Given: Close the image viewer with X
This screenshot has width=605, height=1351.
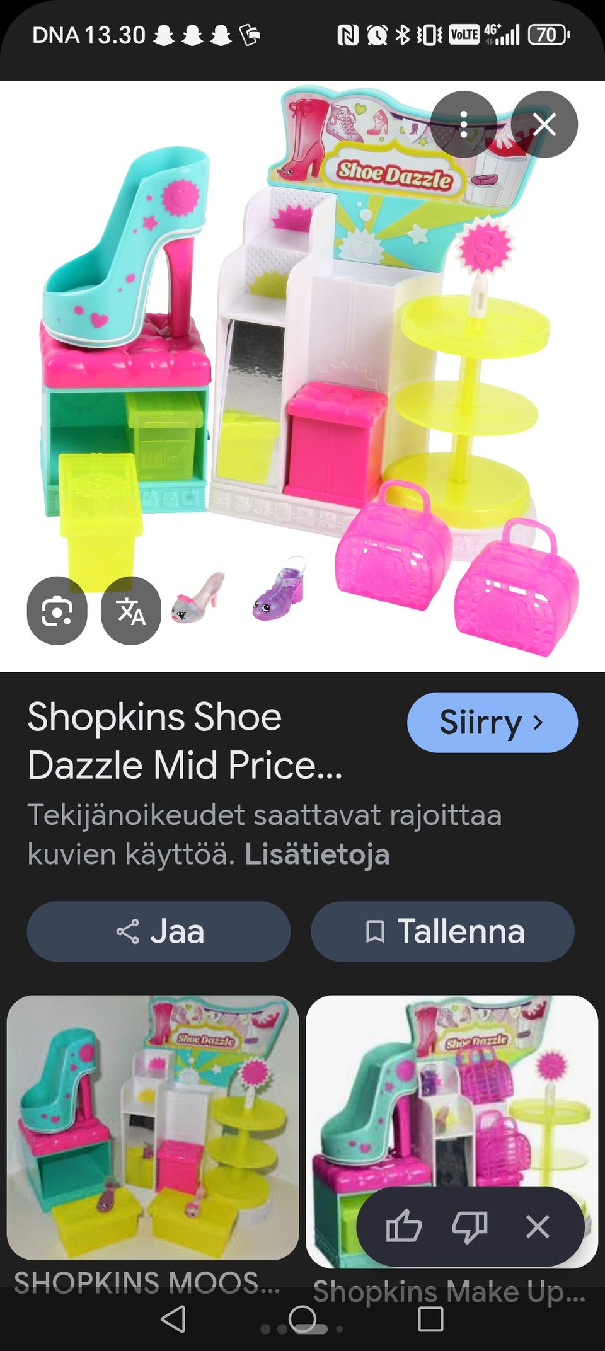Looking at the screenshot, I should [x=544, y=124].
